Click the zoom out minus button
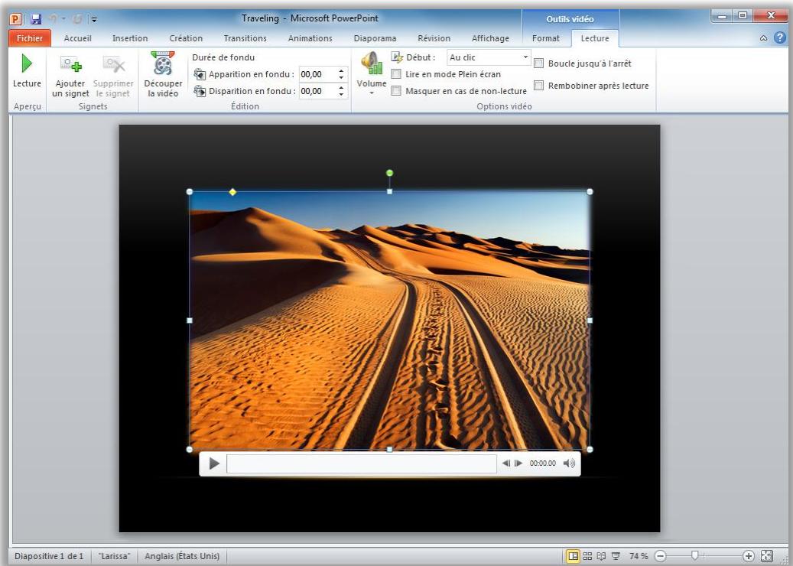 (661, 556)
